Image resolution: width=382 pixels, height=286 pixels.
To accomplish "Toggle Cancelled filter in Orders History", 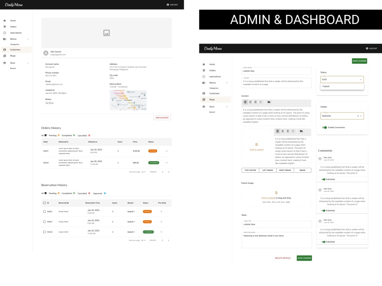I will (x=89, y=135).
